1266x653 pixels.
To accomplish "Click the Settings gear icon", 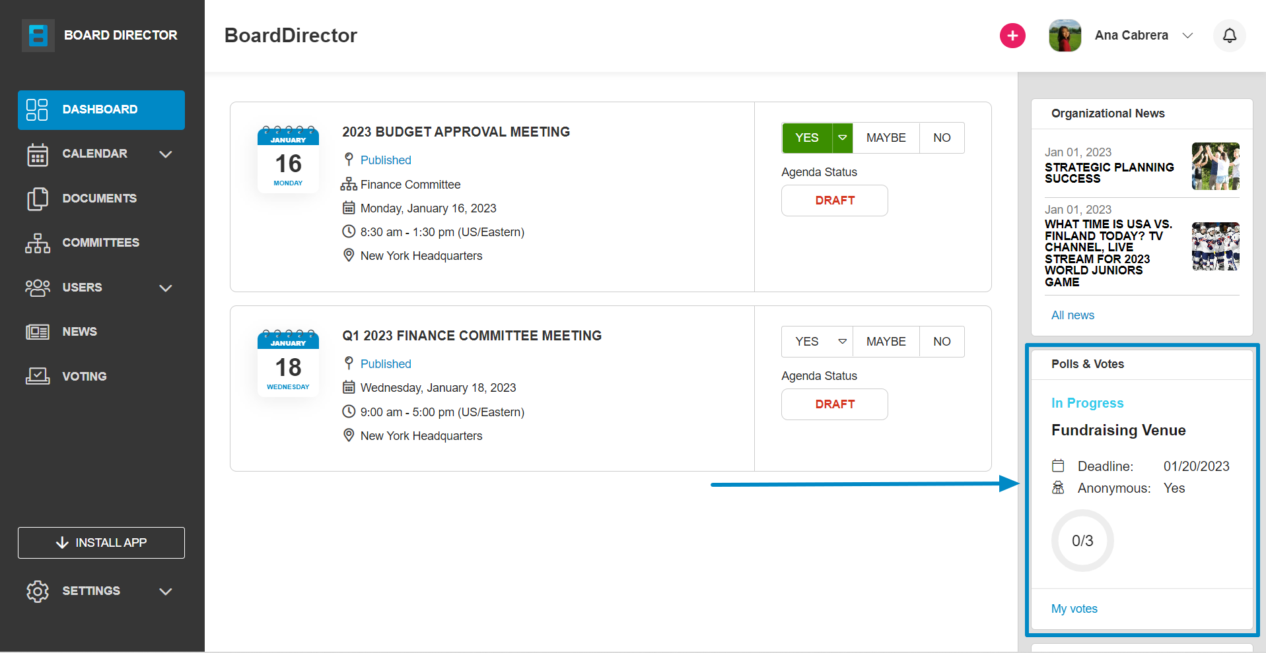I will pyautogui.click(x=38, y=591).
